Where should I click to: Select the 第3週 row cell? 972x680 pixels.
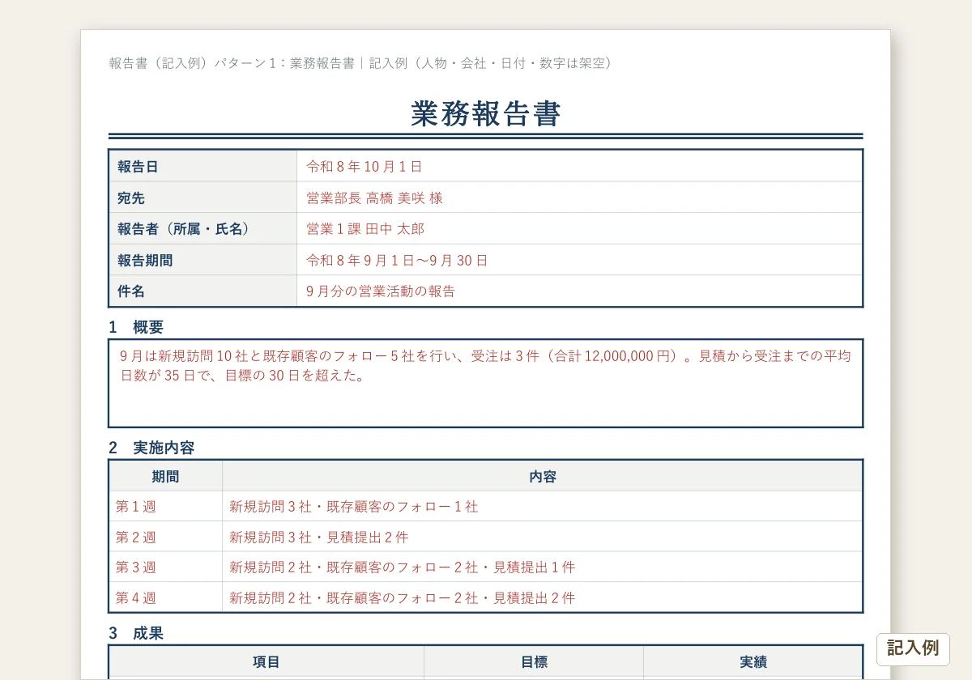click(166, 567)
